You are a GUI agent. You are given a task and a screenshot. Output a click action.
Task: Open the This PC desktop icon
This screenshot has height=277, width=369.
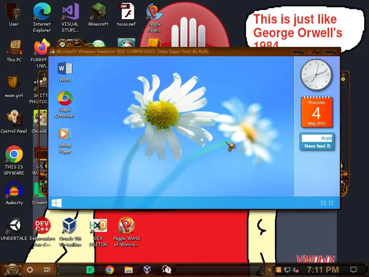click(x=14, y=50)
